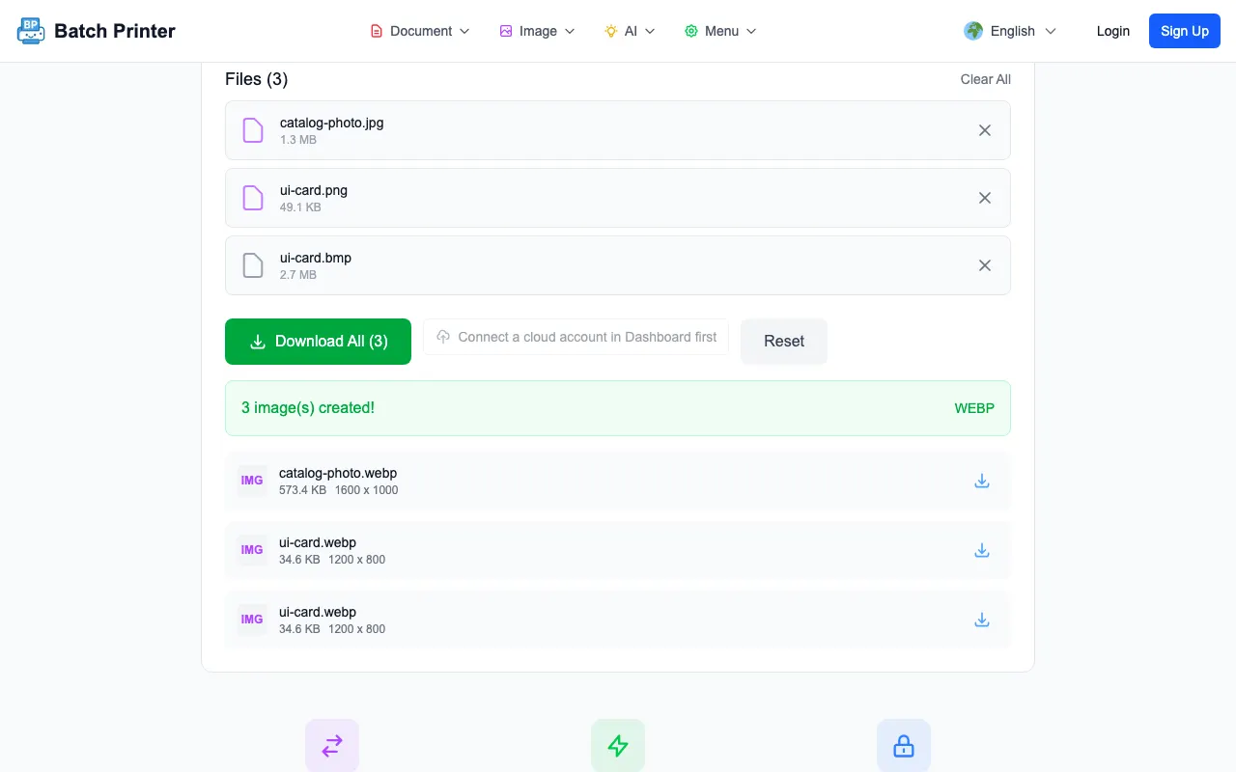
Task: Click the Login link
Action: 1113,31
